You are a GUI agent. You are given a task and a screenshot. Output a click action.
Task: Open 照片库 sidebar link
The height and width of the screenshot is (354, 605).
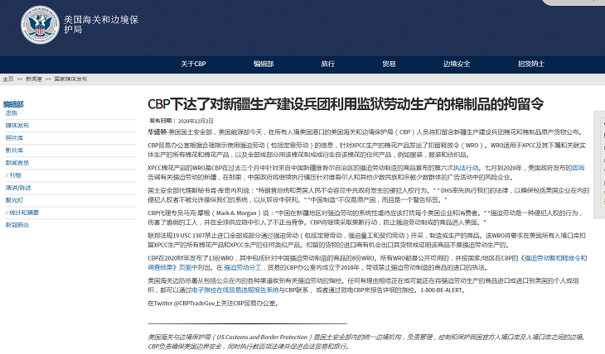(x=14, y=138)
